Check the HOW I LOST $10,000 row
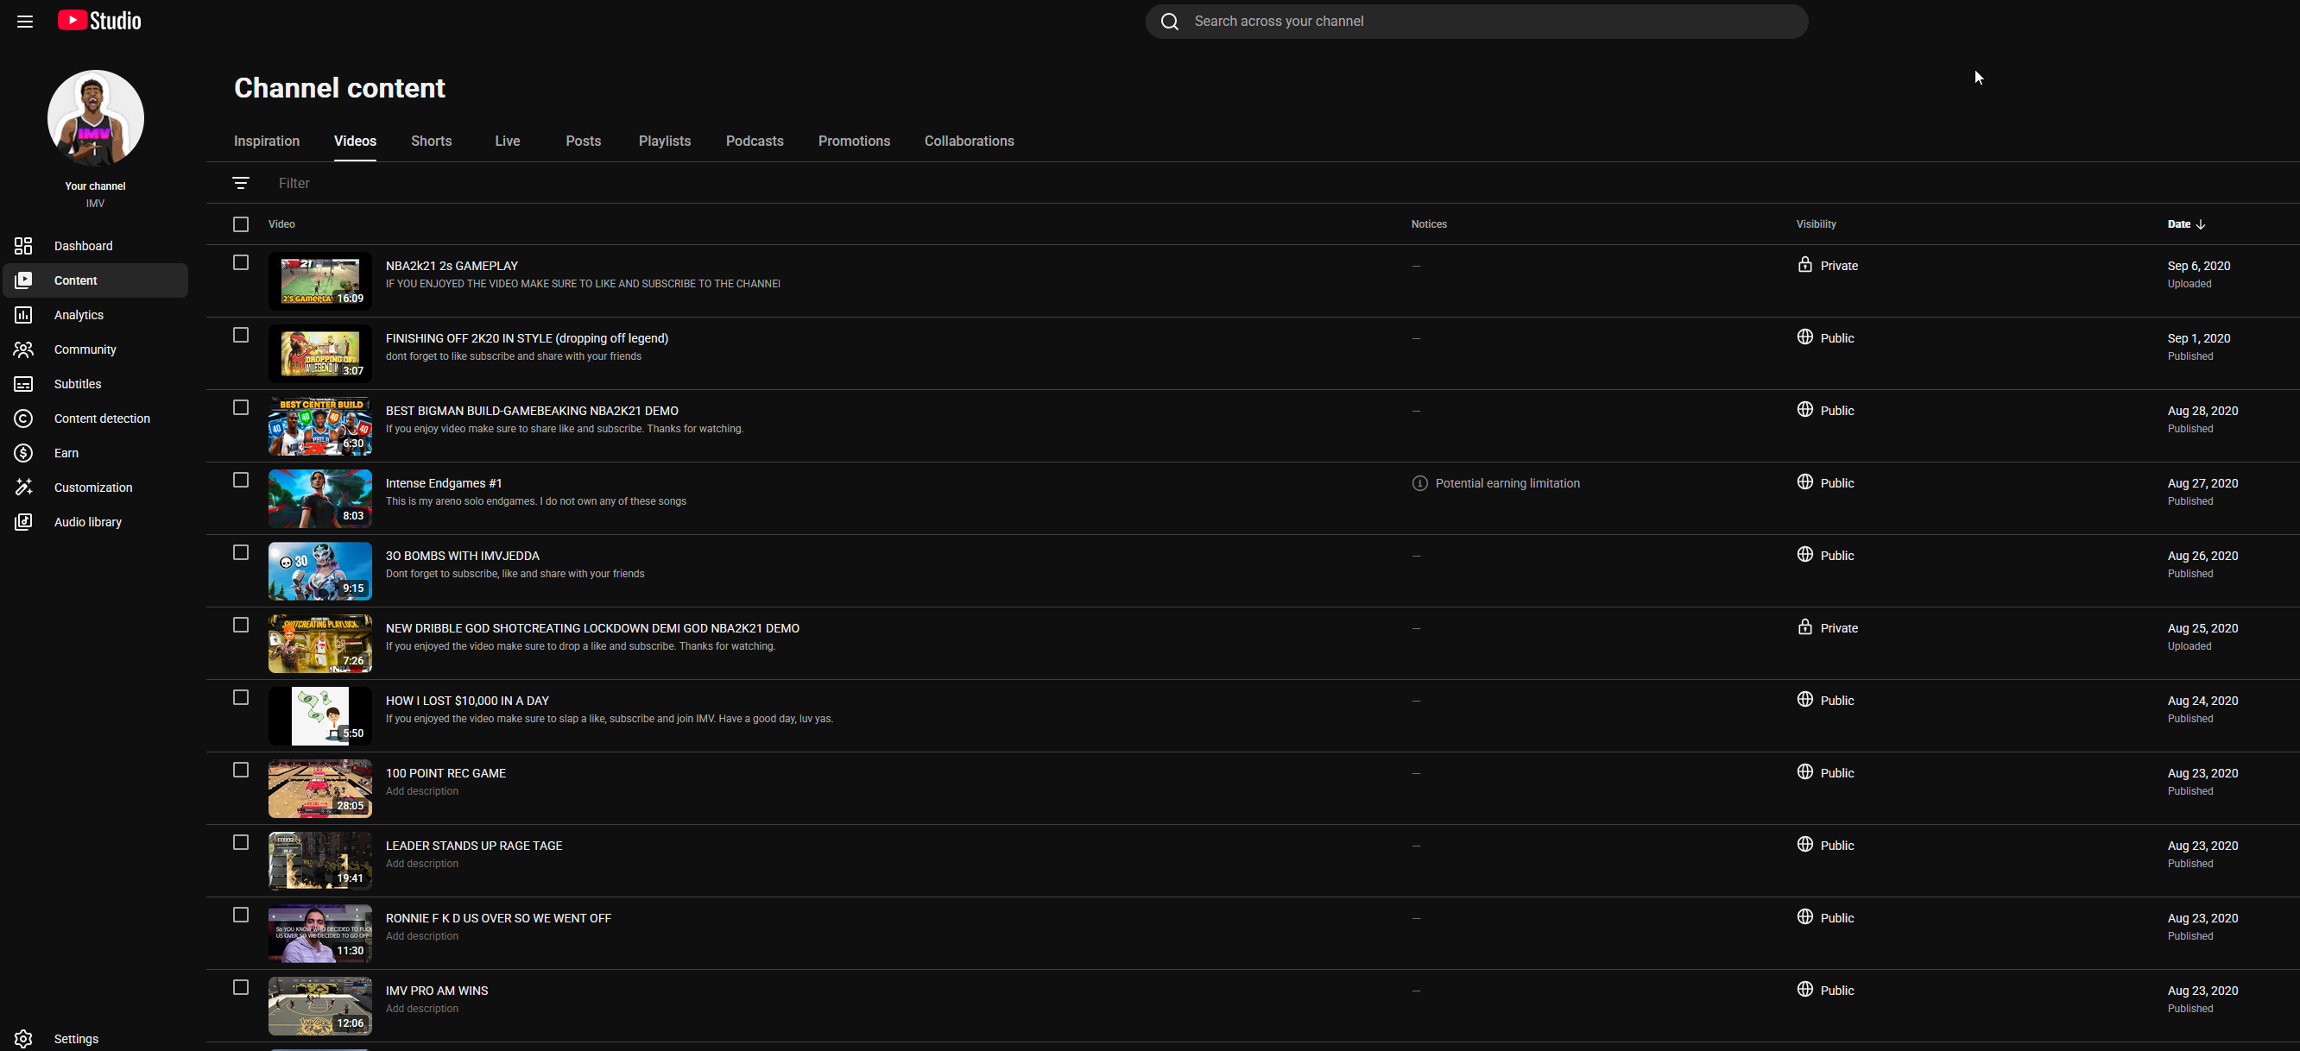Image resolution: width=2300 pixels, height=1051 pixels. click(241, 698)
